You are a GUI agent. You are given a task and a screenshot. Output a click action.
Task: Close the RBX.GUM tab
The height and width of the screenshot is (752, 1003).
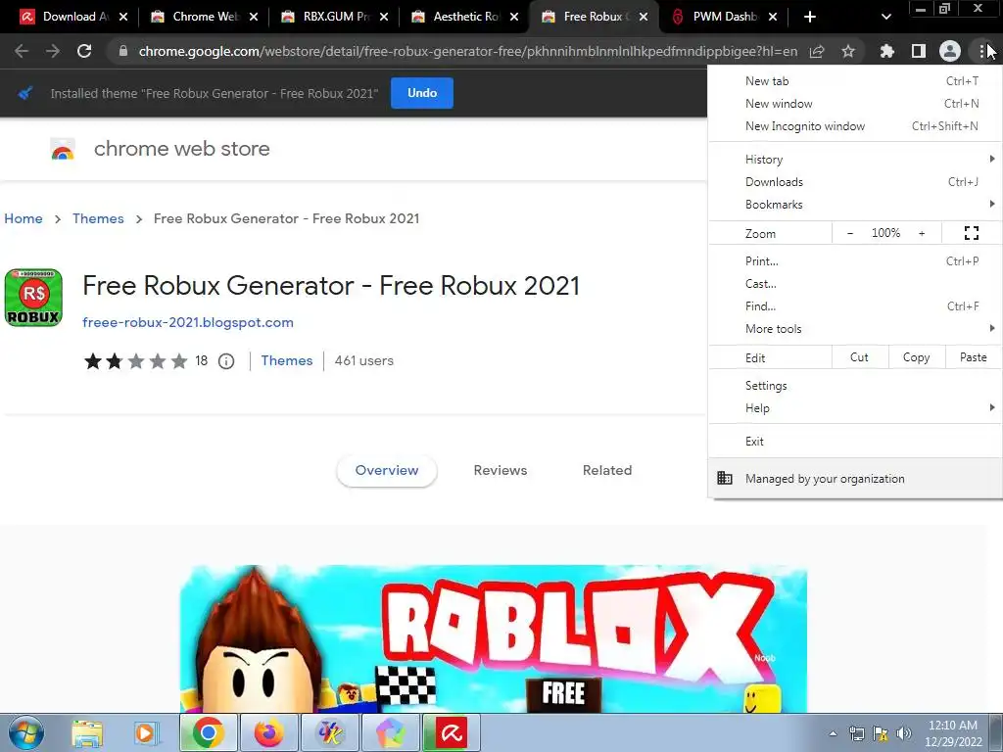(x=384, y=17)
